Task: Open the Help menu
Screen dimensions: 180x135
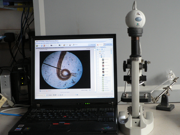Action: [58, 43]
